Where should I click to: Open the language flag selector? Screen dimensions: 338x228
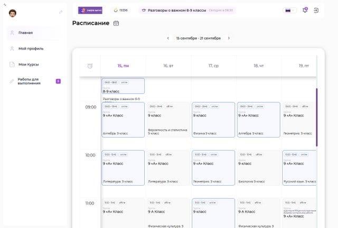click(x=289, y=10)
